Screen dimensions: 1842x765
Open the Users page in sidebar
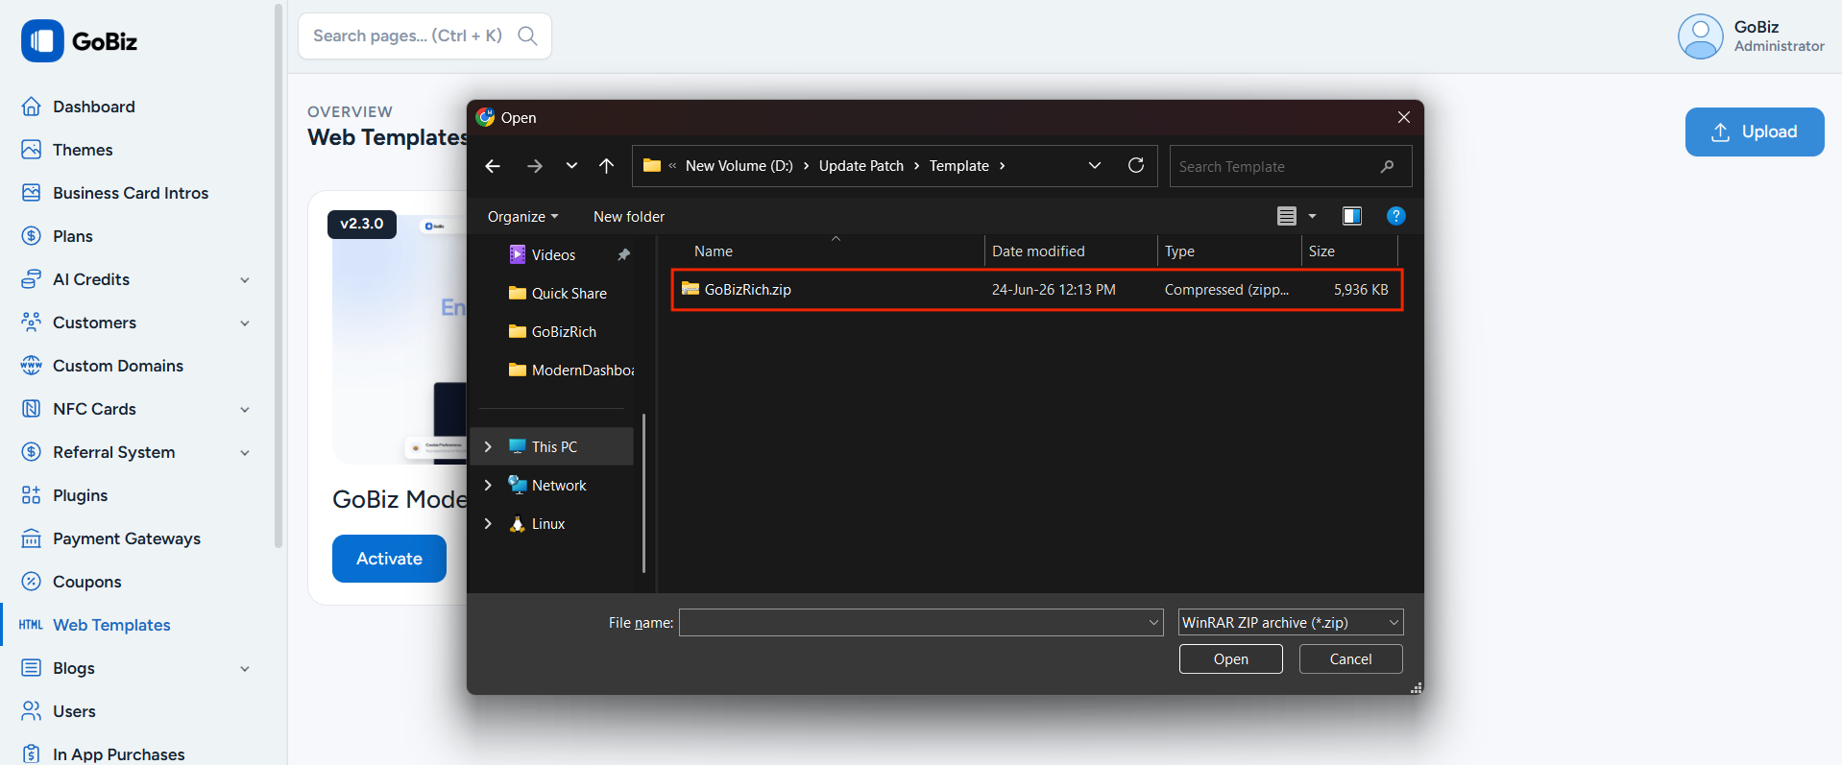click(x=74, y=711)
